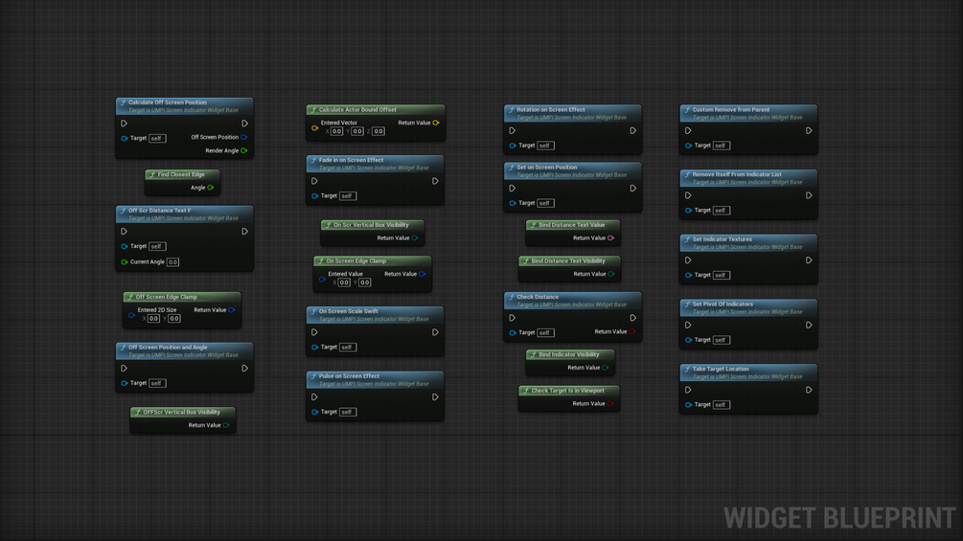
Task: Select the Pulse on Screen Effect node title
Action: [349, 376]
